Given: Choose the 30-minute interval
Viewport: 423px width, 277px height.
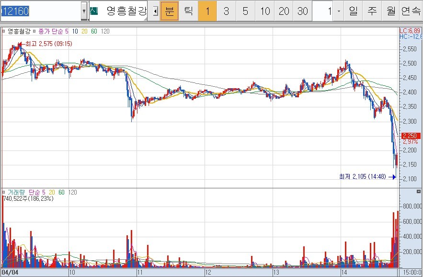Looking at the screenshot, I should (303, 11).
